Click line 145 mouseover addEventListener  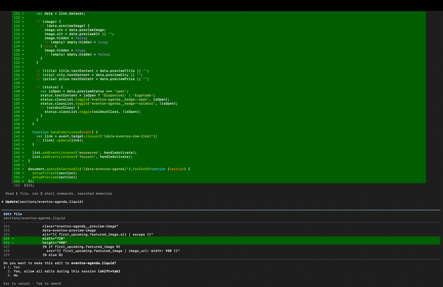coord(84,153)
